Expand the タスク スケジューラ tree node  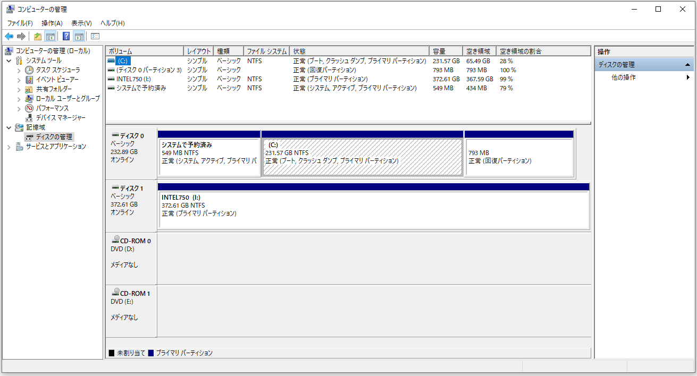pyautogui.click(x=19, y=70)
